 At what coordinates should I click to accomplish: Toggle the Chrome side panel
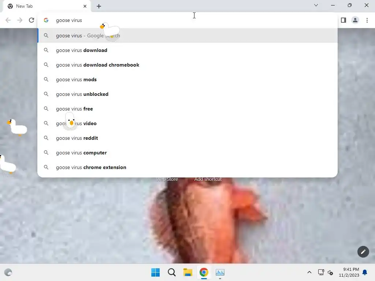344,20
